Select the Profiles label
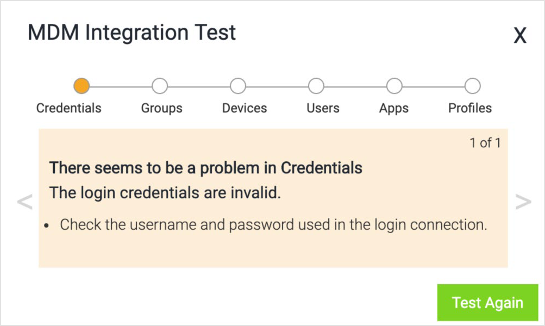Viewport: 545px width, 326px height. point(469,108)
